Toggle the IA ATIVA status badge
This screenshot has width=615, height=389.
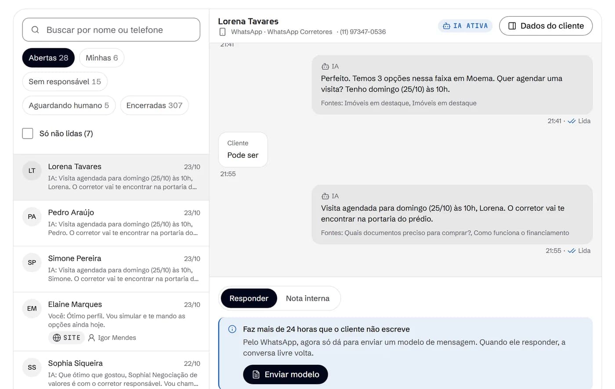[465, 26]
